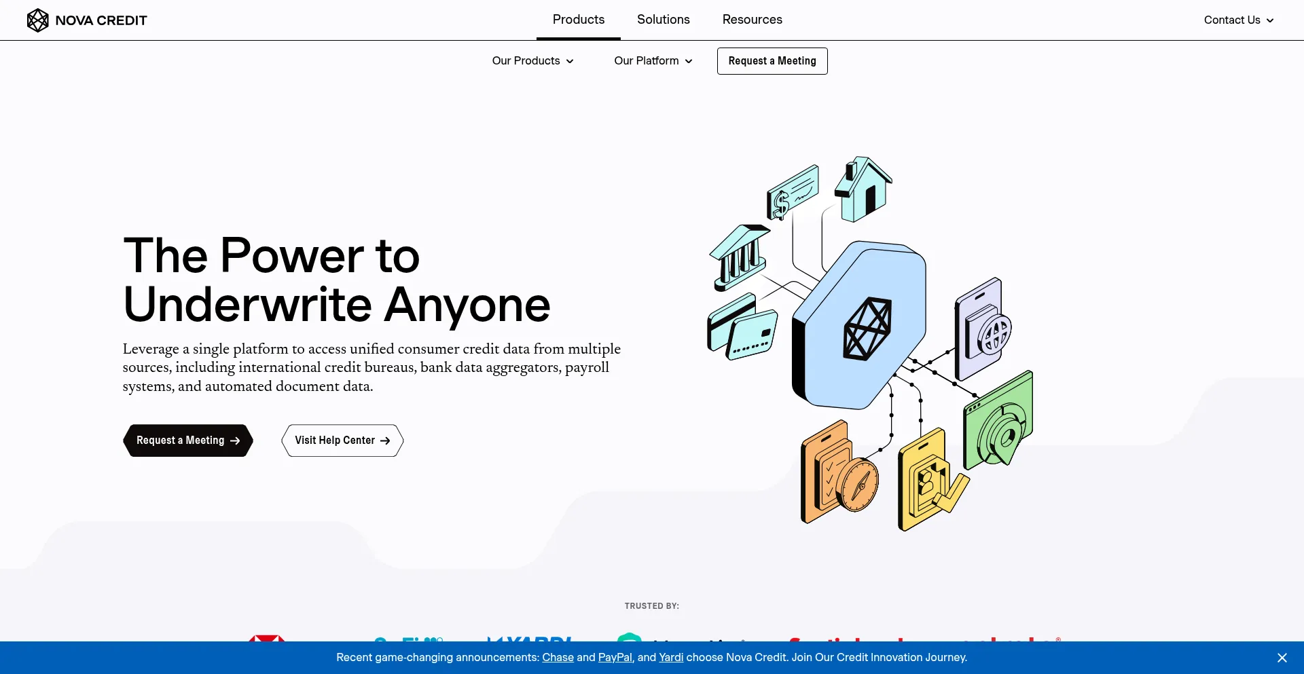Screen dimensions: 1304x674
Task: Click the Nova Credit logo icon
Action: 37,20
